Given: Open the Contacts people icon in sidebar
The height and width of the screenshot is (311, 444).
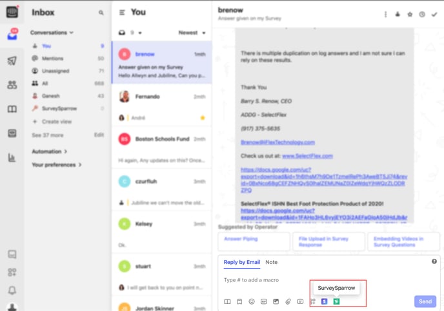Looking at the screenshot, I should 12,85.
